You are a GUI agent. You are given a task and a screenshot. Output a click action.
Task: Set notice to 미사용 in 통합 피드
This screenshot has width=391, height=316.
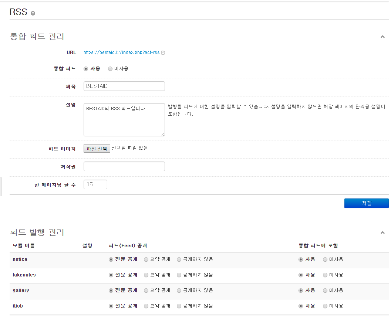pos(325,259)
